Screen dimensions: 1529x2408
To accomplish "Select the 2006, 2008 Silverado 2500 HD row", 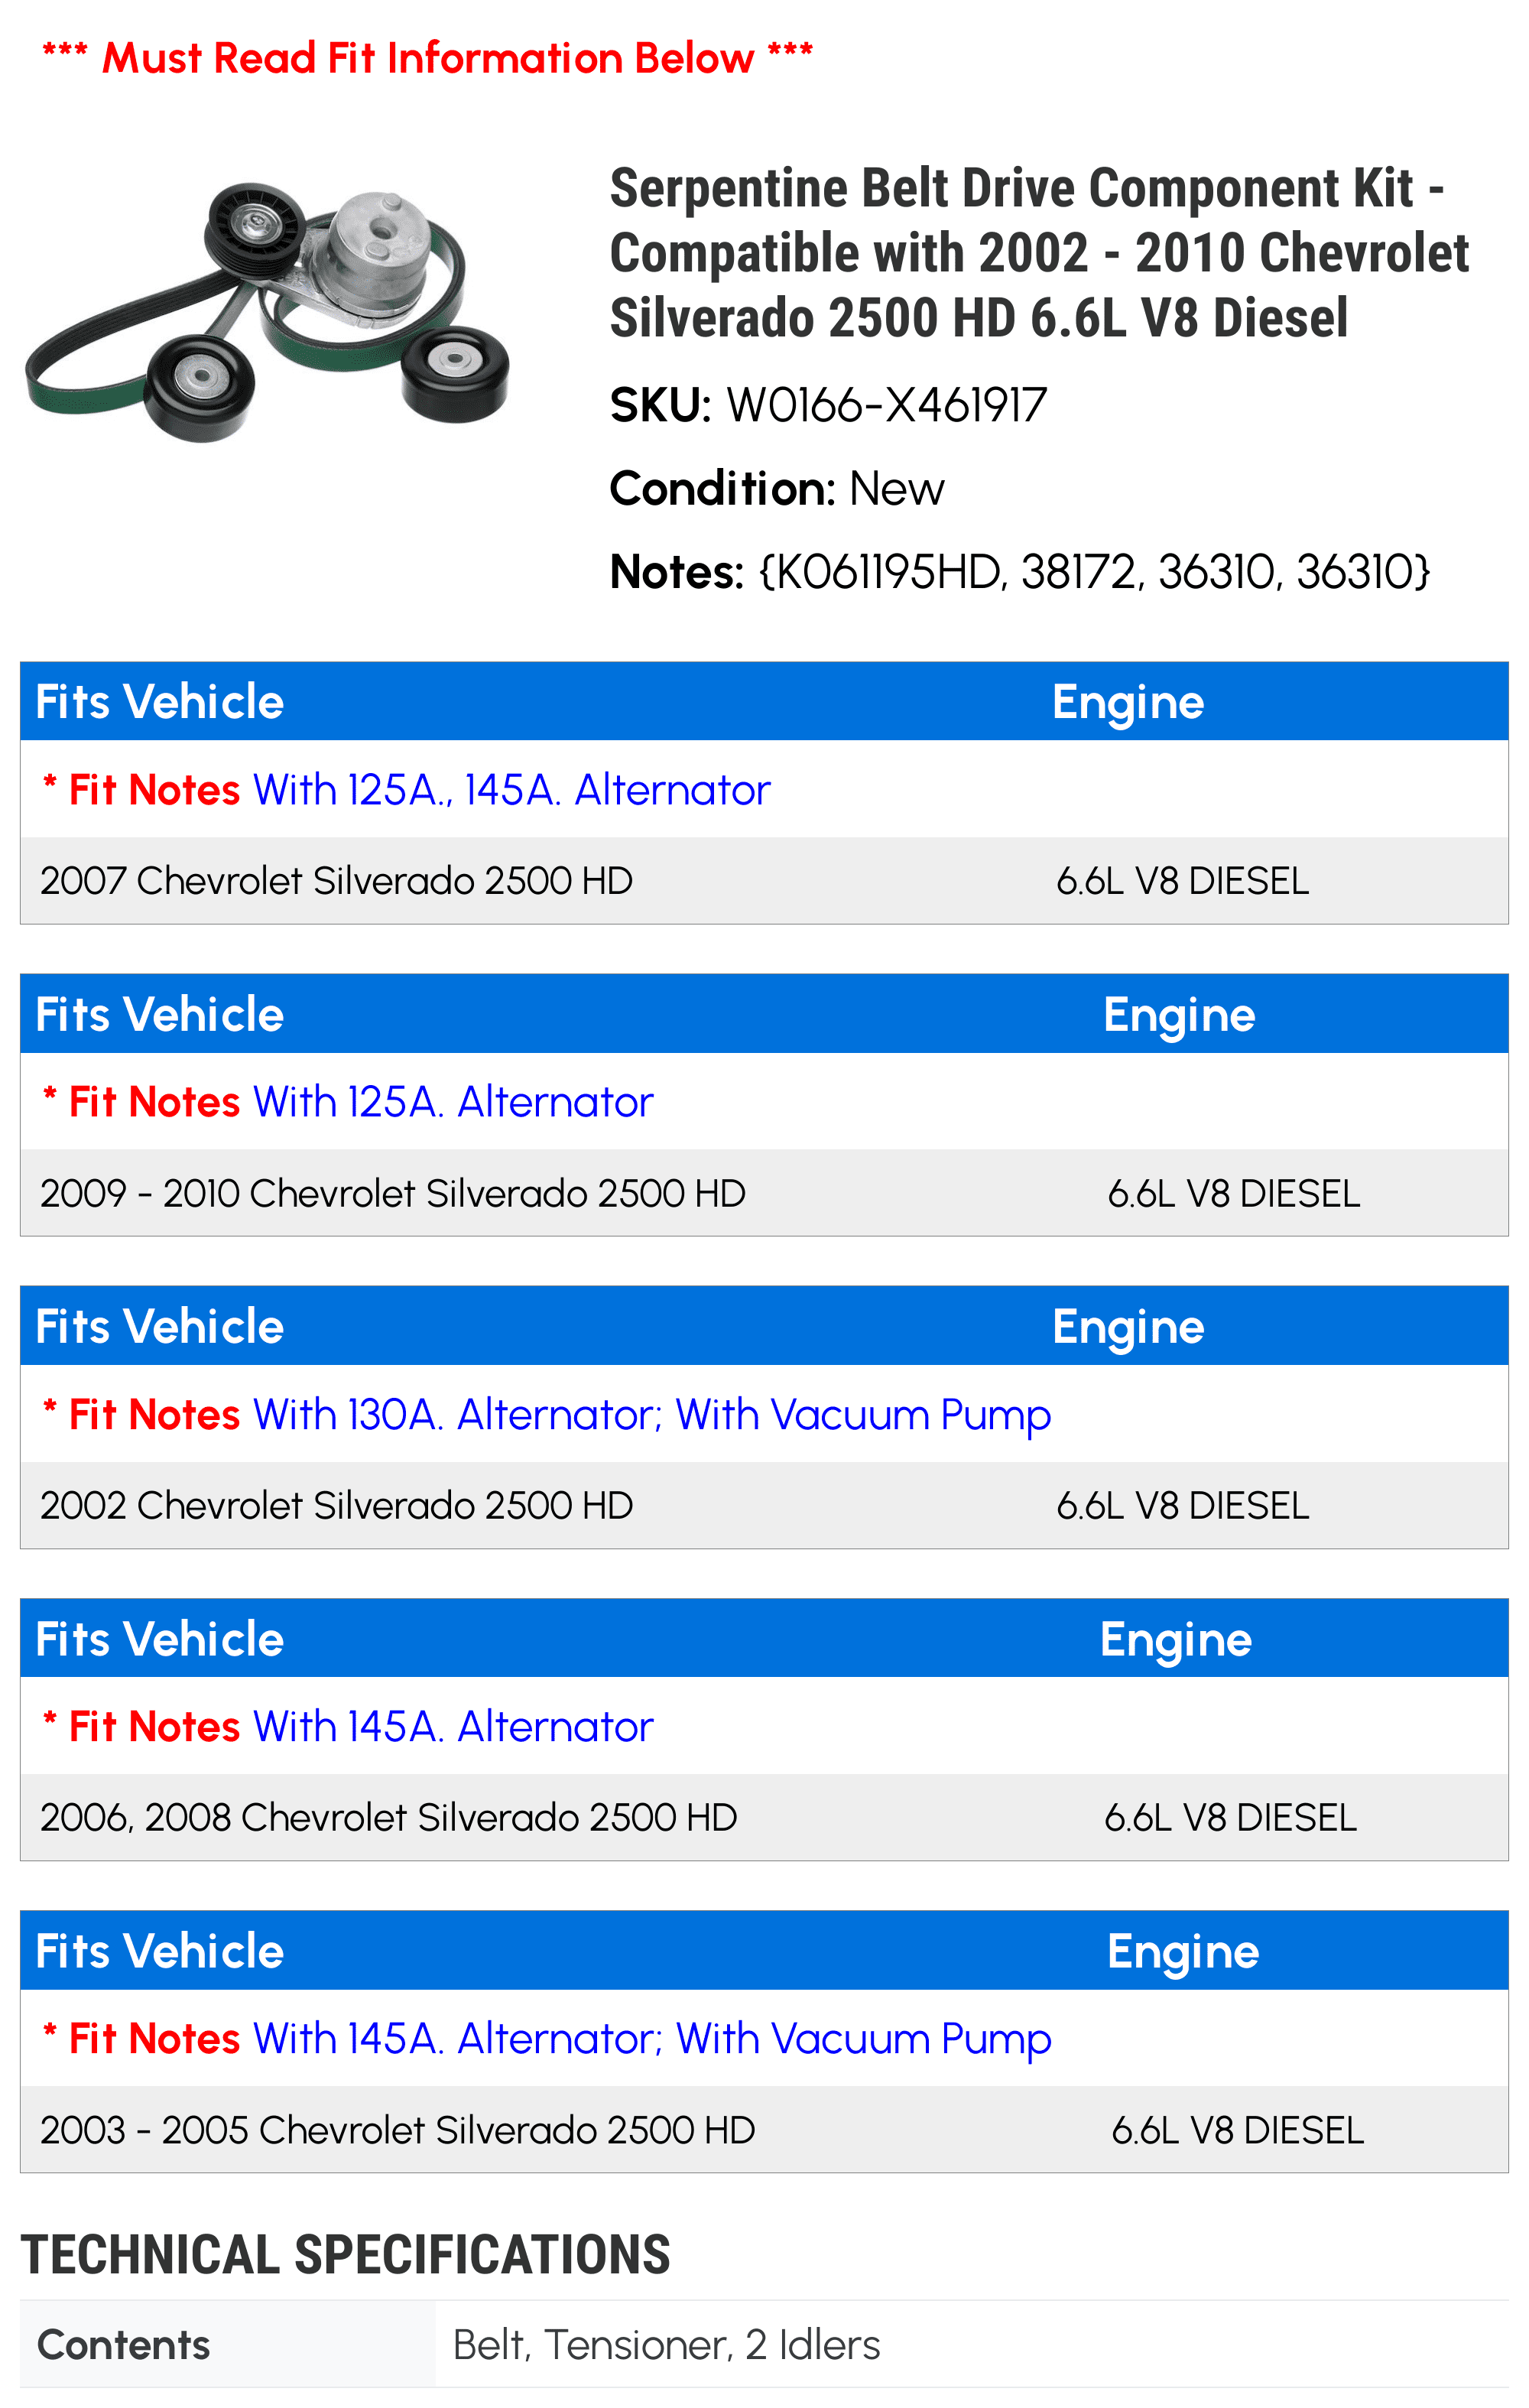I will 764,1817.
